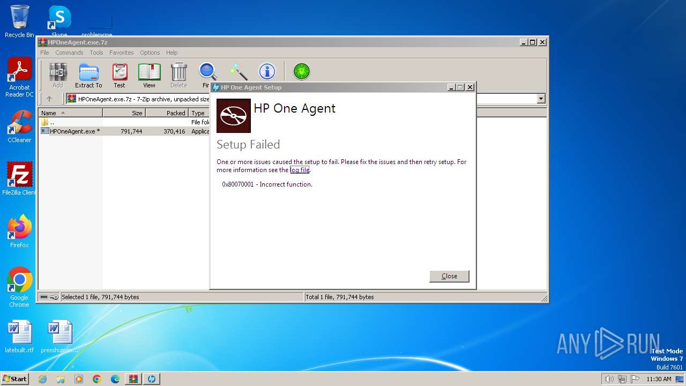This screenshot has width=686, height=386.
Task: Click the Wizard wand toolbar icon
Action: (237, 71)
